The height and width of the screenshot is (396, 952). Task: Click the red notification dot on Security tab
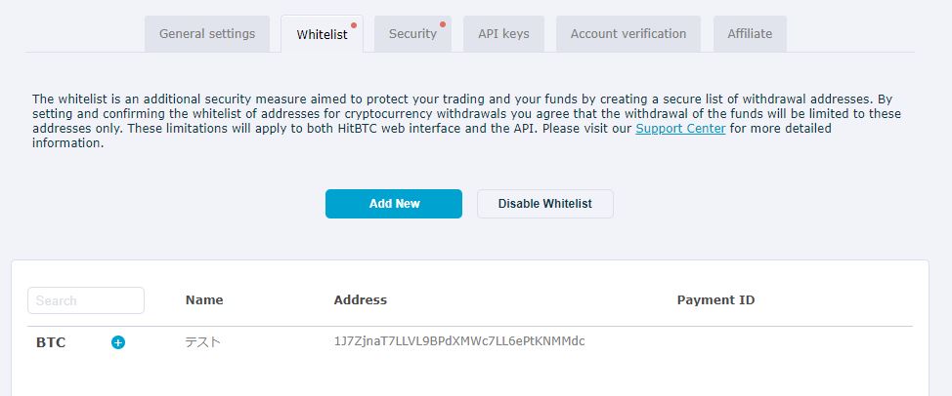tap(443, 24)
